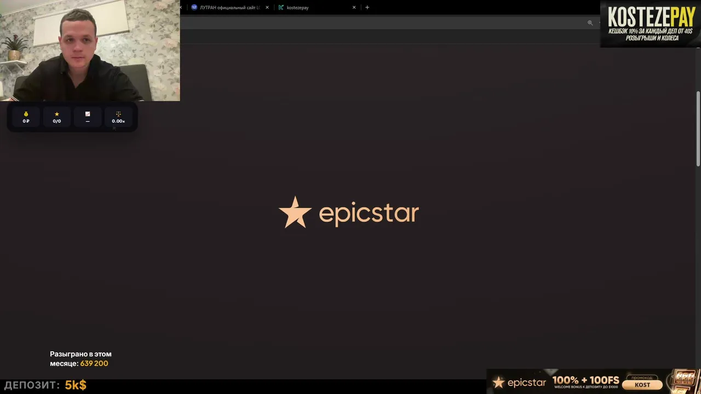Screen dimensions: 701x394
Task: Click the РОЗЫГРЫШИ И КОЛЕСА banner text
Action: point(652,38)
